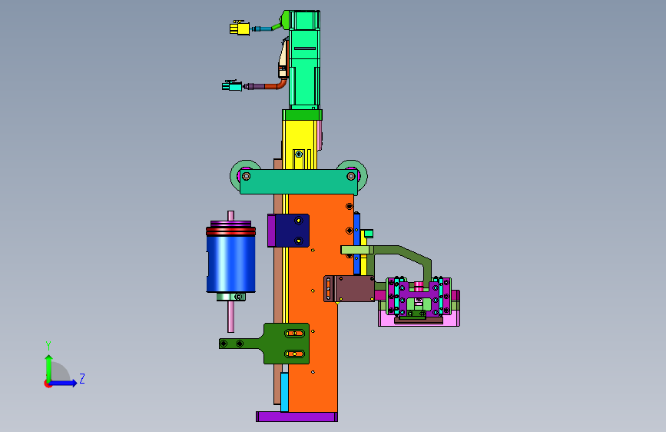Select the green servo motor at the top
666x432 pixels.
coord(304,60)
